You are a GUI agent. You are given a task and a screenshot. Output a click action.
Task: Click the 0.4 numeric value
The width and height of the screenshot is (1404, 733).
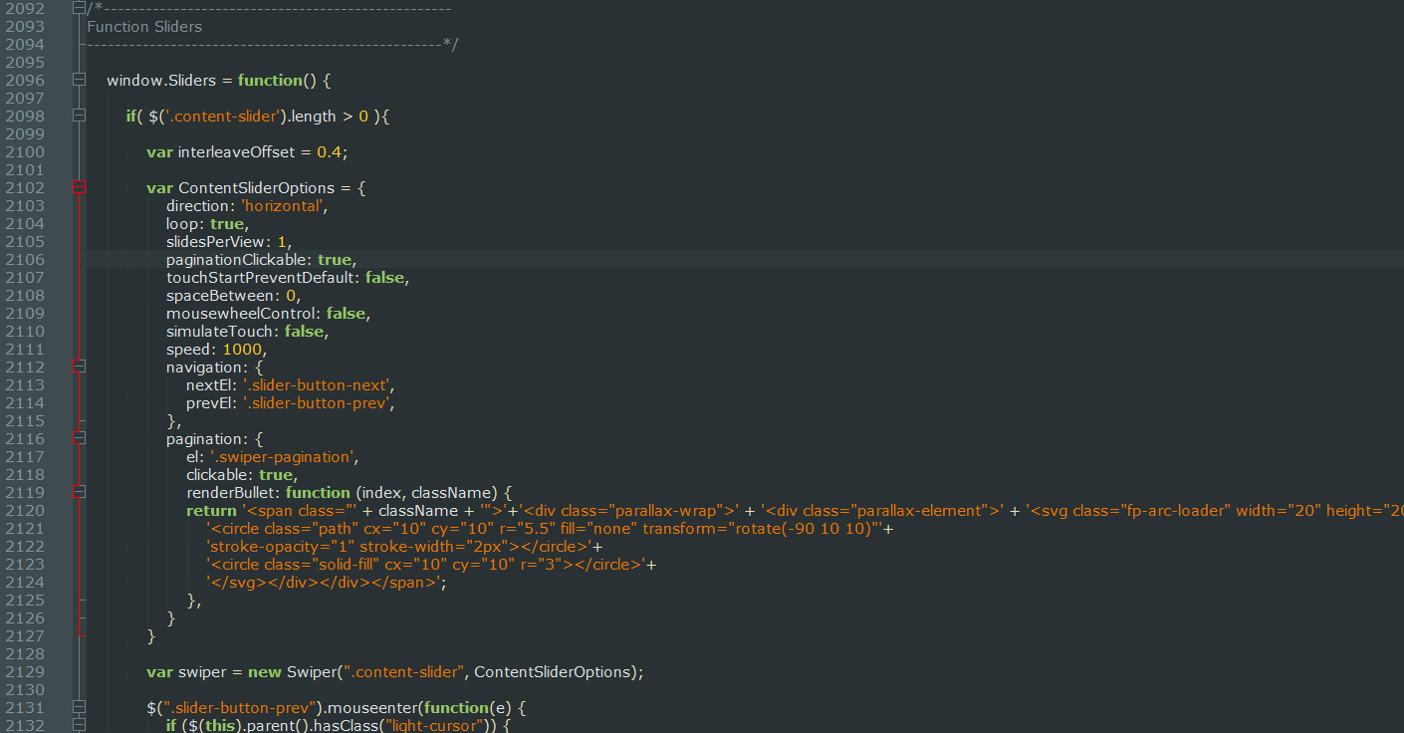pyautogui.click(x=329, y=152)
